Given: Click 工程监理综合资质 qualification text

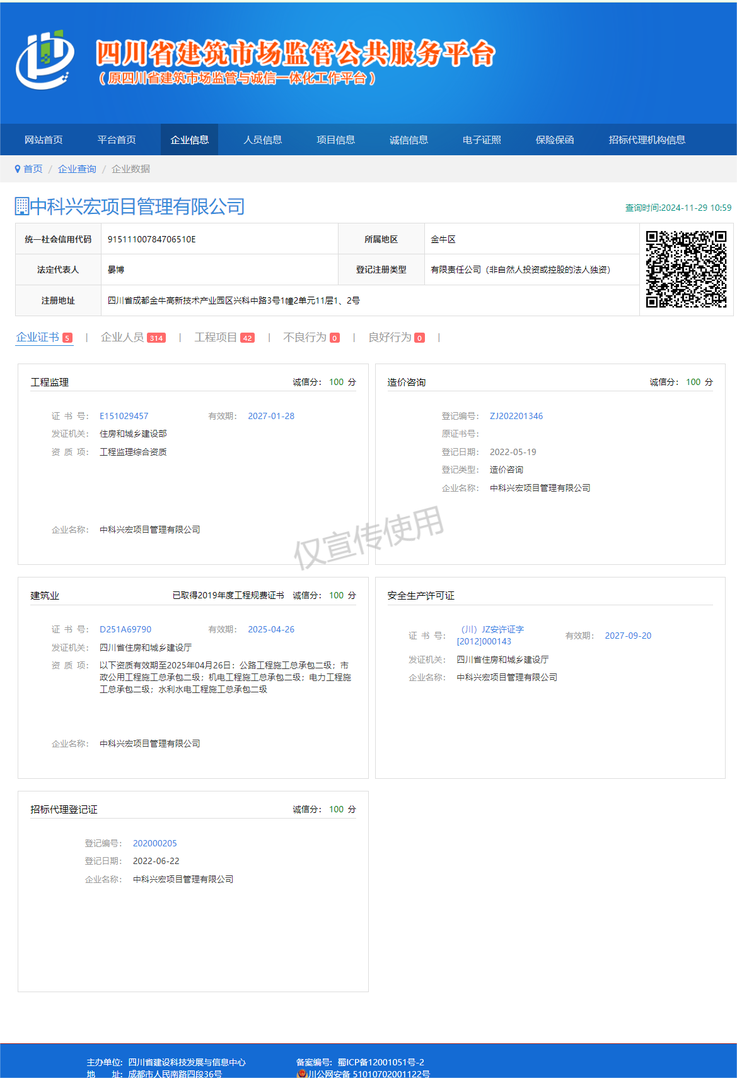Looking at the screenshot, I should 133,452.
